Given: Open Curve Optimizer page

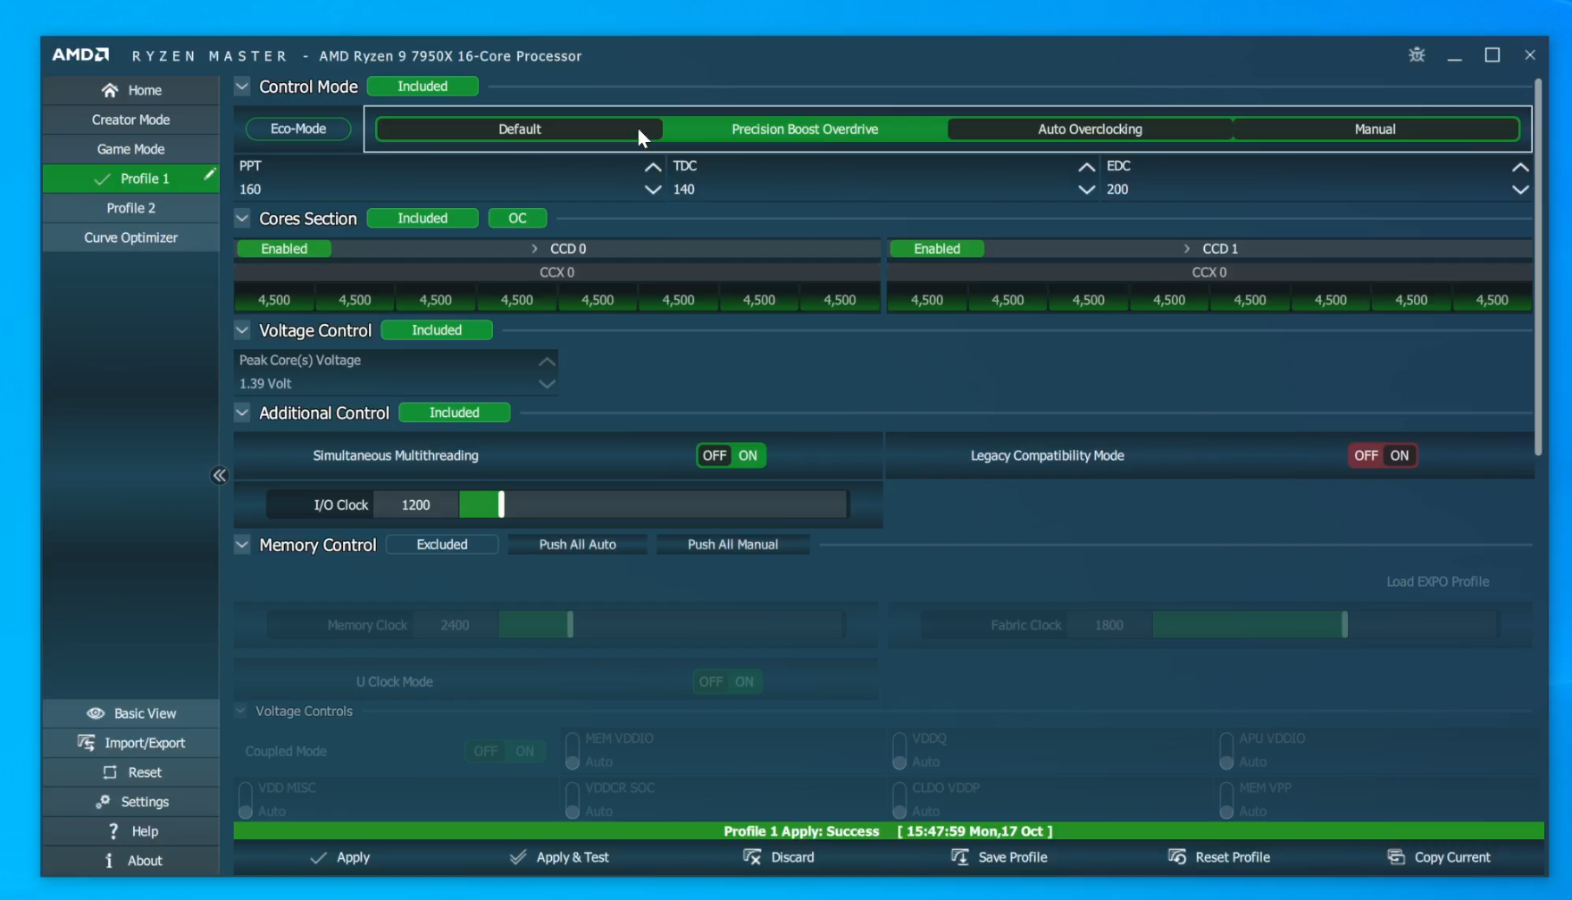Looking at the screenshot, I should (130, 237).
